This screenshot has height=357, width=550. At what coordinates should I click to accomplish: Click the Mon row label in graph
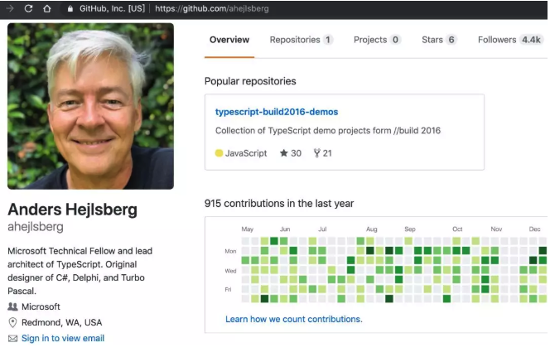point(230,251)
